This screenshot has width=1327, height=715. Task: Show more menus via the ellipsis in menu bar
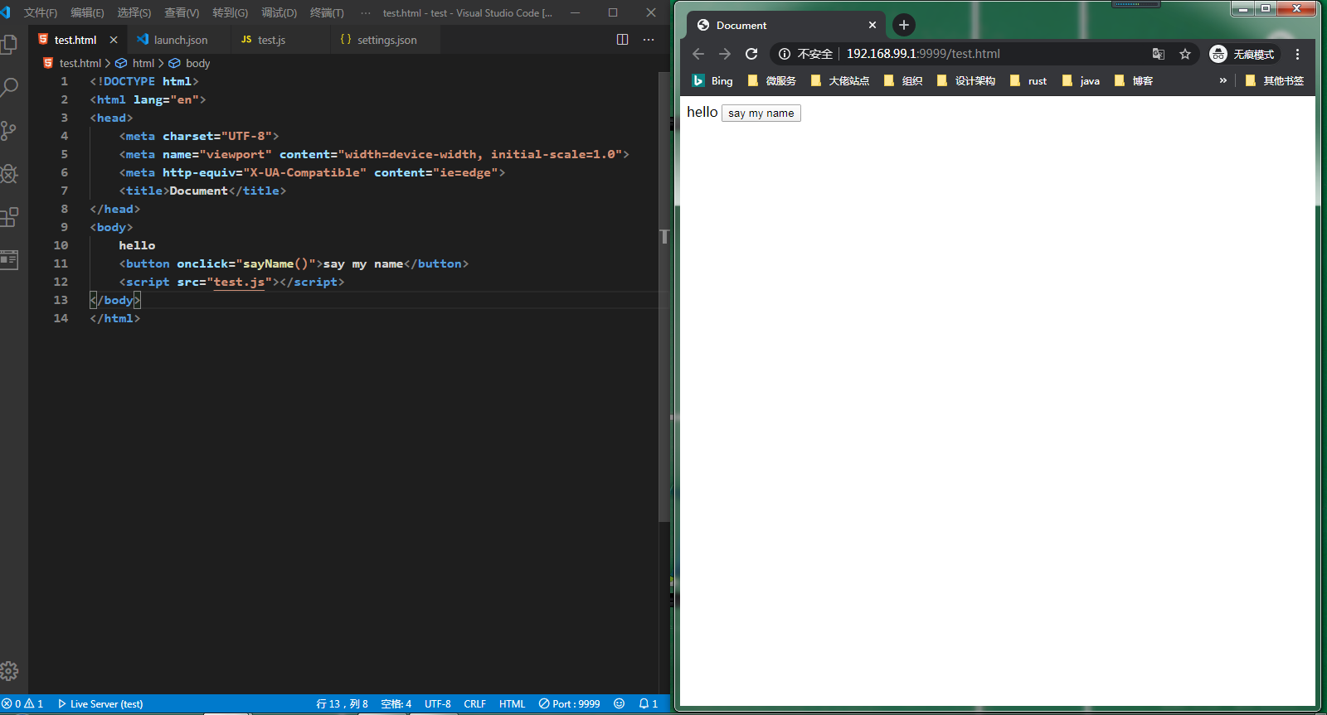pos(366,12)
